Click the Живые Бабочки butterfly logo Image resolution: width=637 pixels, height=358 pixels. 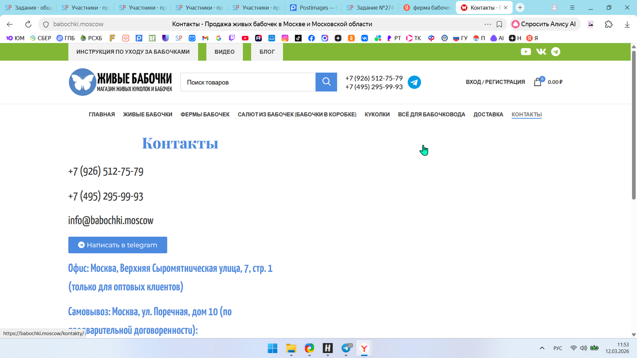point(120,82)
